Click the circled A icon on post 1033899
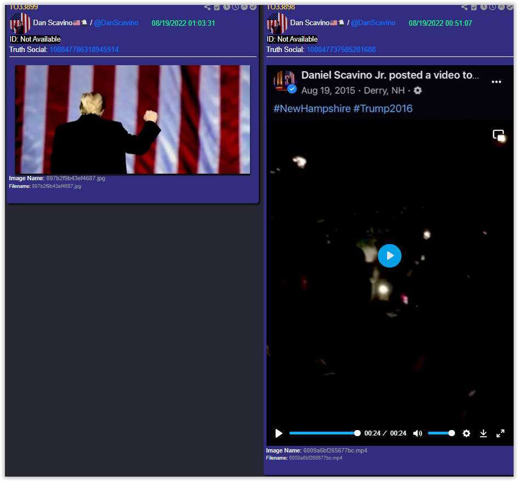Viewport: 518px width, 481px height. pos(244,7)
